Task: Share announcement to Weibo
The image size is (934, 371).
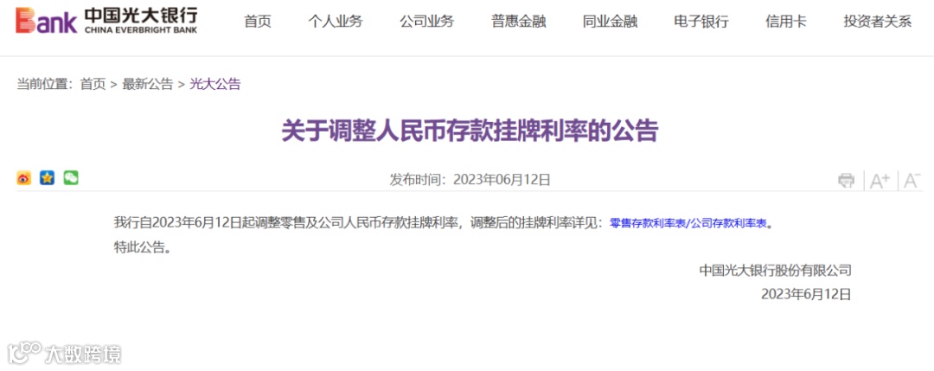Action: (24, 177)
